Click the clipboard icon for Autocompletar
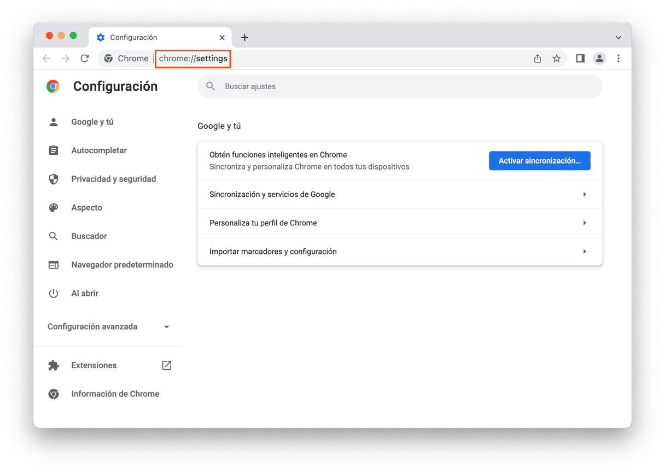Viewport: 665px width, 472px height. [x=54, y=150]
